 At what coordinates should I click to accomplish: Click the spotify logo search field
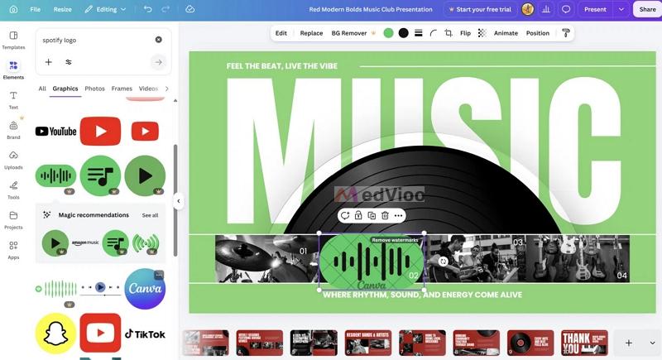point(95,40)
